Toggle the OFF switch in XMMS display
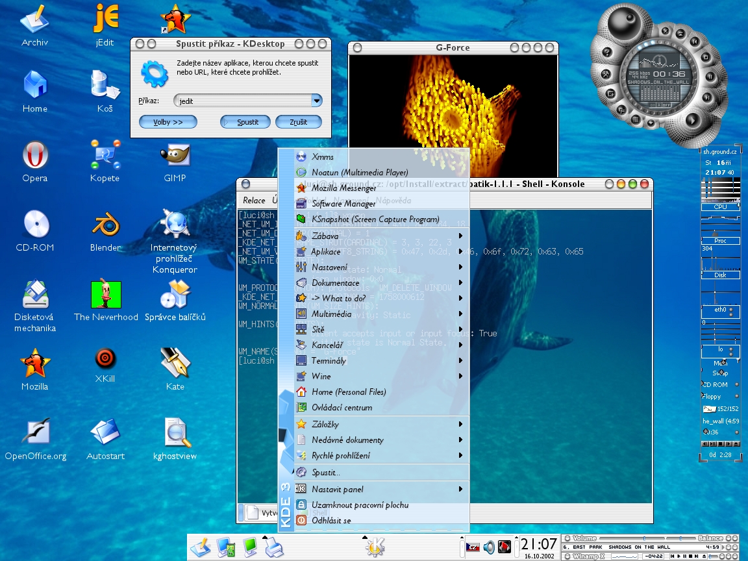Screen dimensions: 748x561 (x=666, y=105)
